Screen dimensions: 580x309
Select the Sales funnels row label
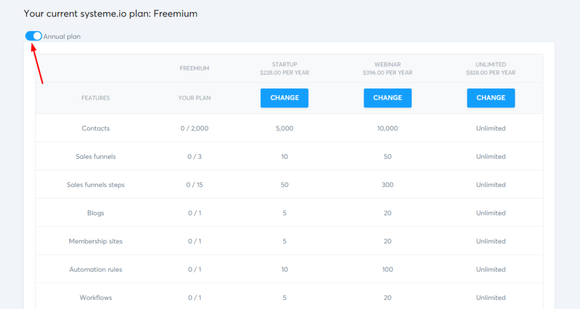coord(96,156)
